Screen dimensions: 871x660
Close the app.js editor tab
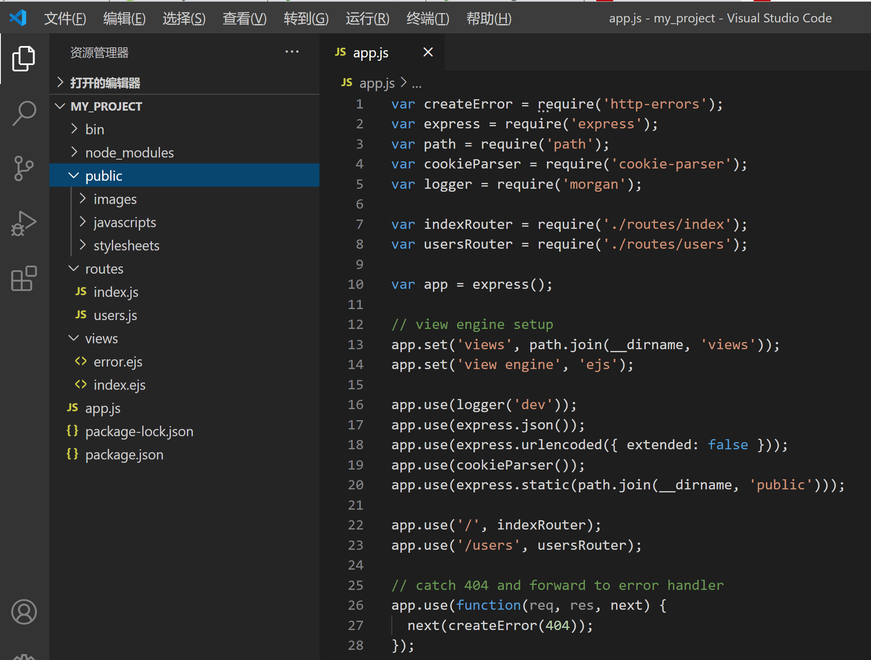tap(428, 52)
